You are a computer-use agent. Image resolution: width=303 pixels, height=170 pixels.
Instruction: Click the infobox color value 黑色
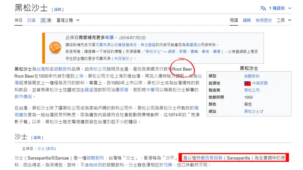point(248,104)
